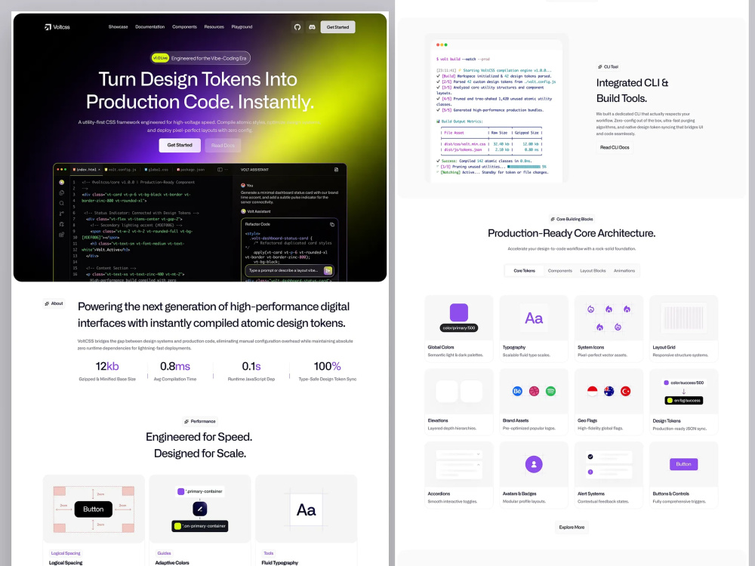This screenshot has width=755, height=566.
Task: Click the pencil edit icon in Adaptive Colors card
Action: pos(200,509)
